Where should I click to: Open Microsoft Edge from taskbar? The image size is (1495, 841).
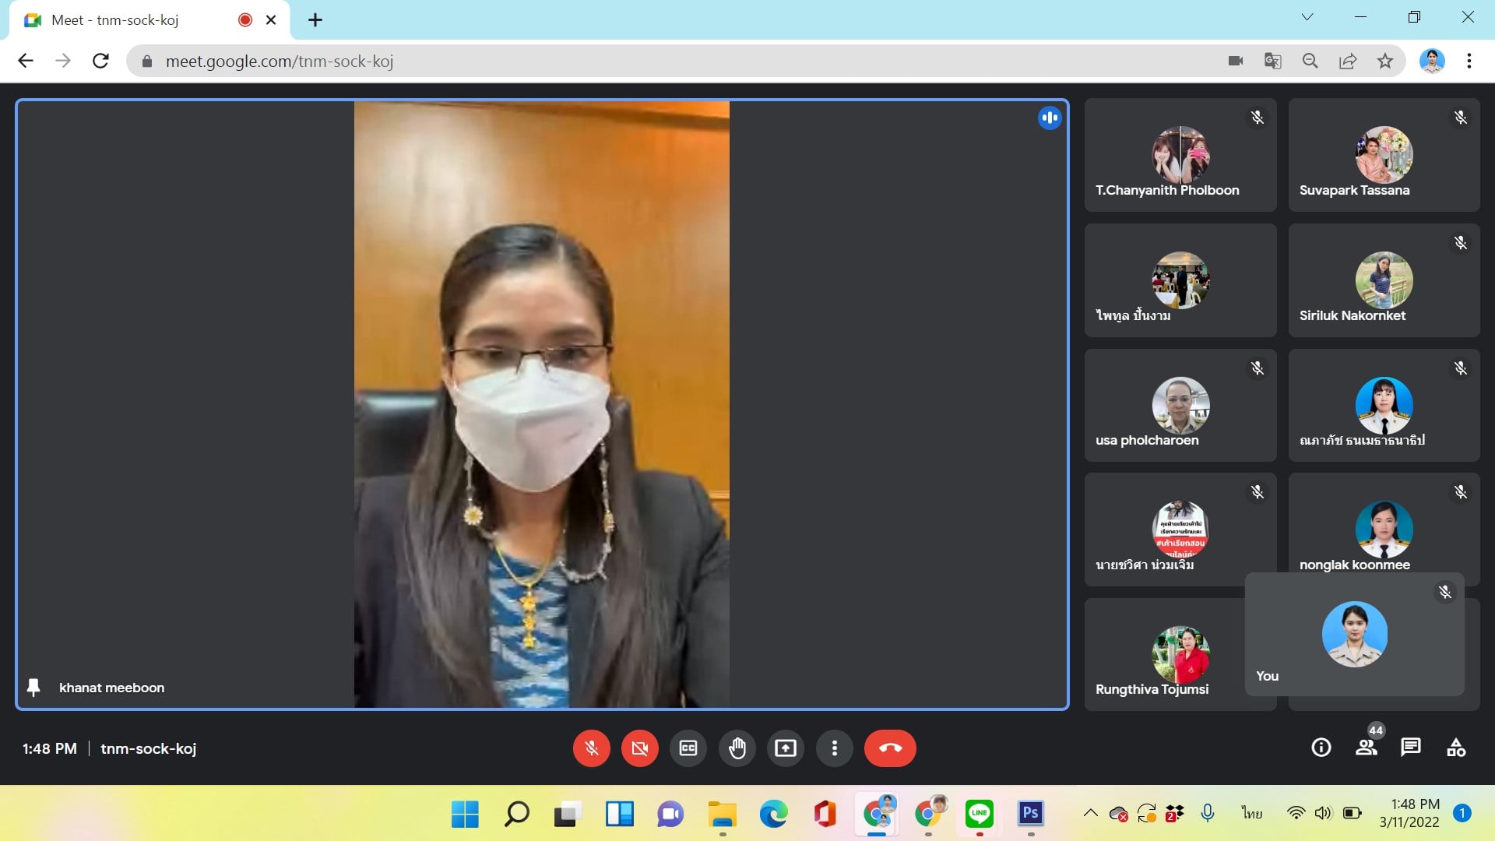(x=773, y=815)
